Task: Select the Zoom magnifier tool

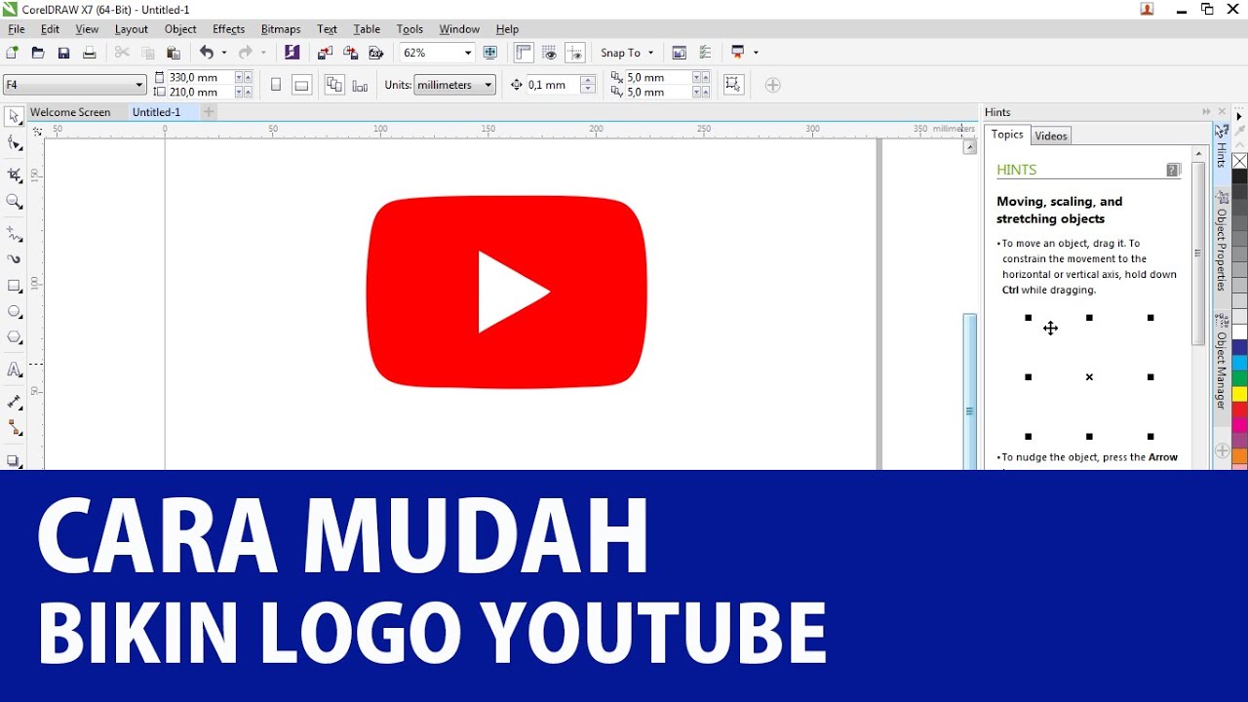Action: click(14, 202)
